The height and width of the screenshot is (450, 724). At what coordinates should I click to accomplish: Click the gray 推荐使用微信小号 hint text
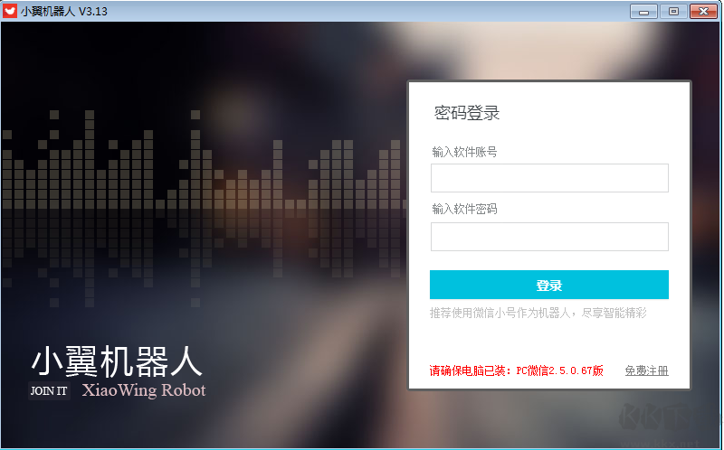(x=538, y=313)
